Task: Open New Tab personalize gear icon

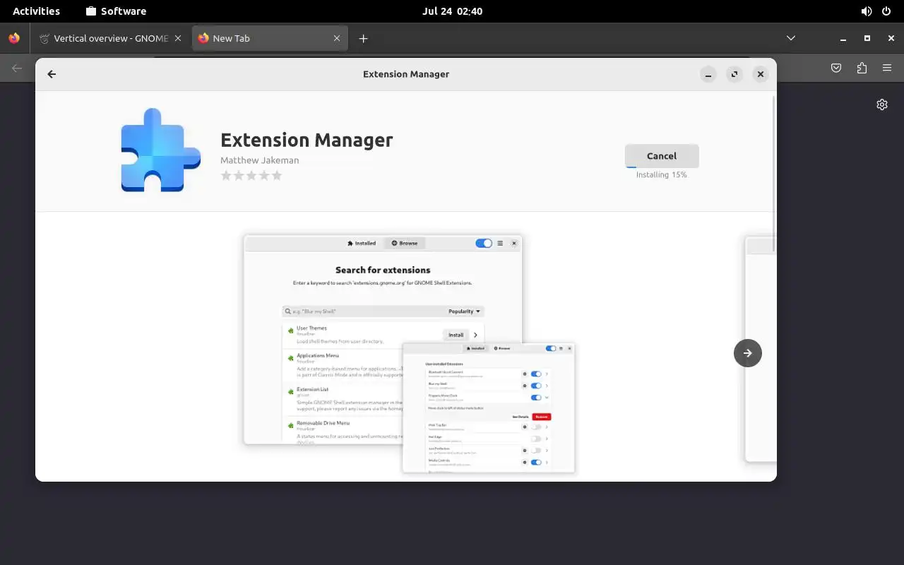Action: coord(882,105)
